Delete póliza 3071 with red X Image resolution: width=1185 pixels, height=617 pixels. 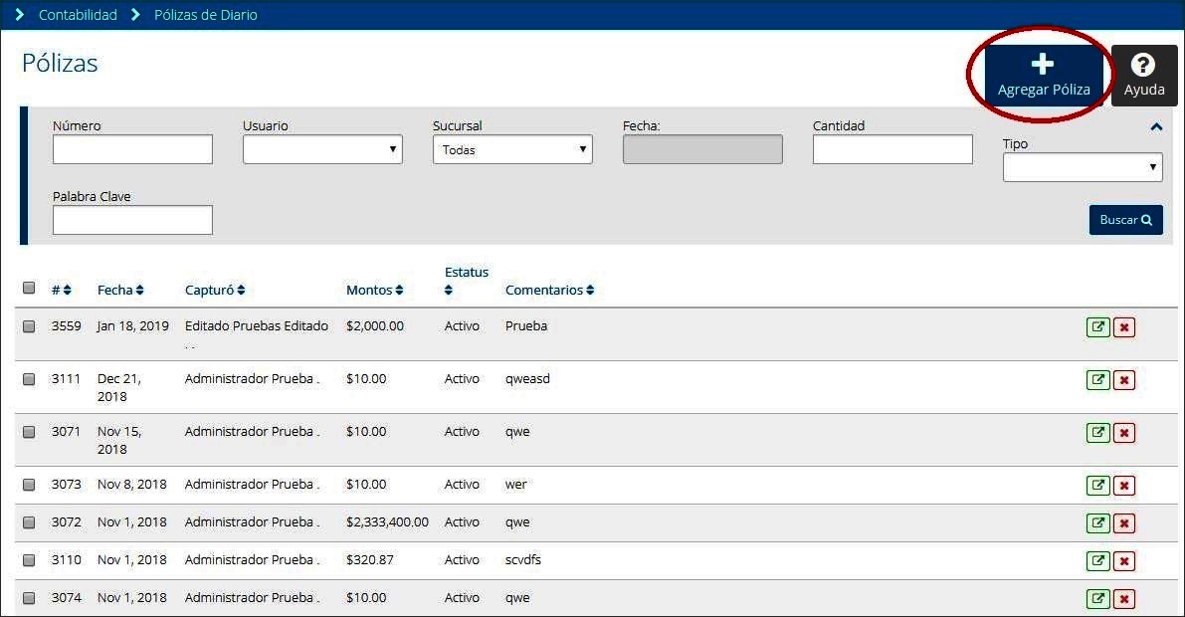[x=1123, y=433]
